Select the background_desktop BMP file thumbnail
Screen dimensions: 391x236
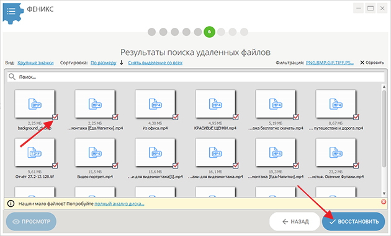pyautogui.click(x=35, y=104)
